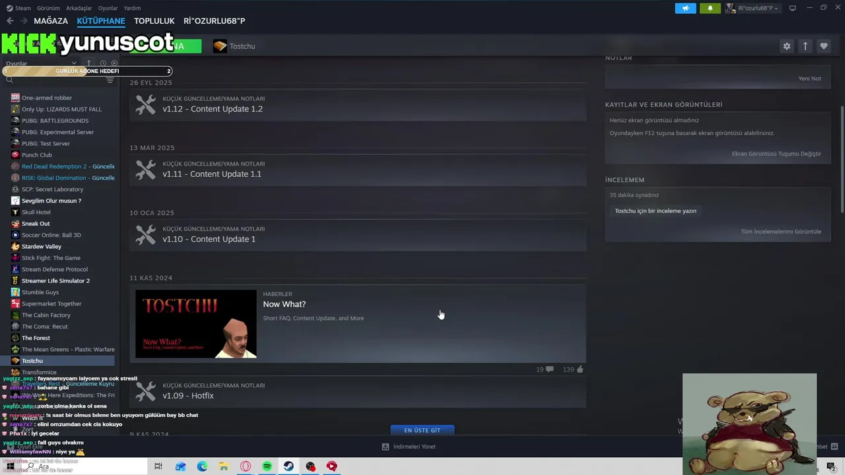
Task: Open the Oyunlar menu
Action: pos(108,8)
